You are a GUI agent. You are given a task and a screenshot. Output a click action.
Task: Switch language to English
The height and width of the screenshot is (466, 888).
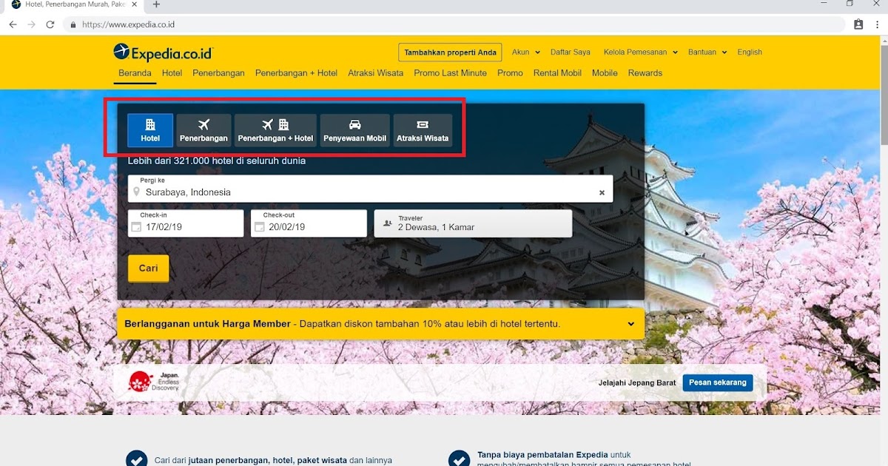pos(750,53)
